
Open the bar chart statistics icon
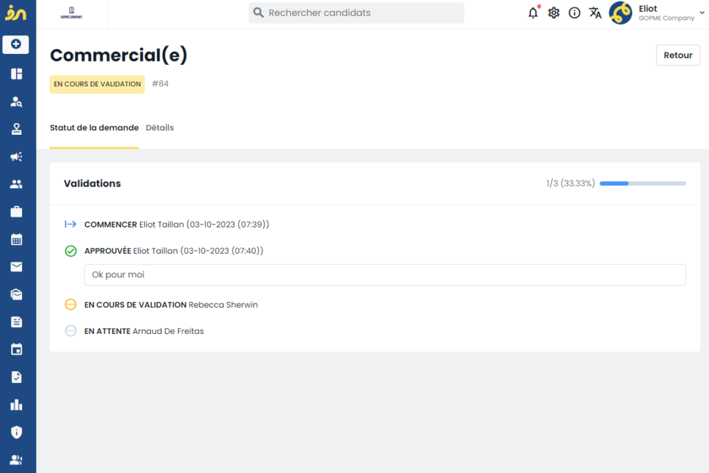pos(17,405)
